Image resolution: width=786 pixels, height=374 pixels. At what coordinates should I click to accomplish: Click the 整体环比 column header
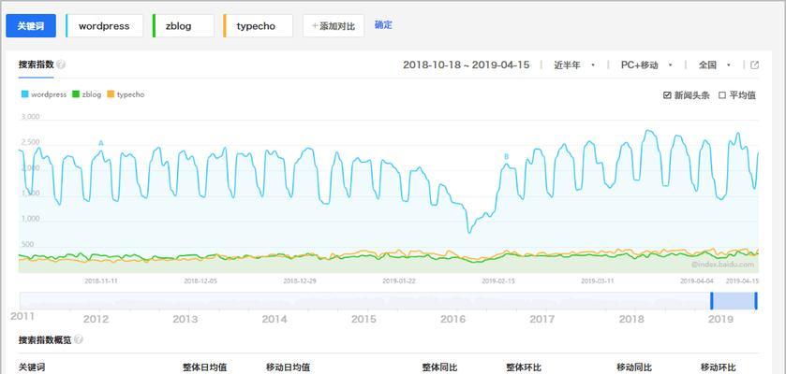tap(524, 367)
